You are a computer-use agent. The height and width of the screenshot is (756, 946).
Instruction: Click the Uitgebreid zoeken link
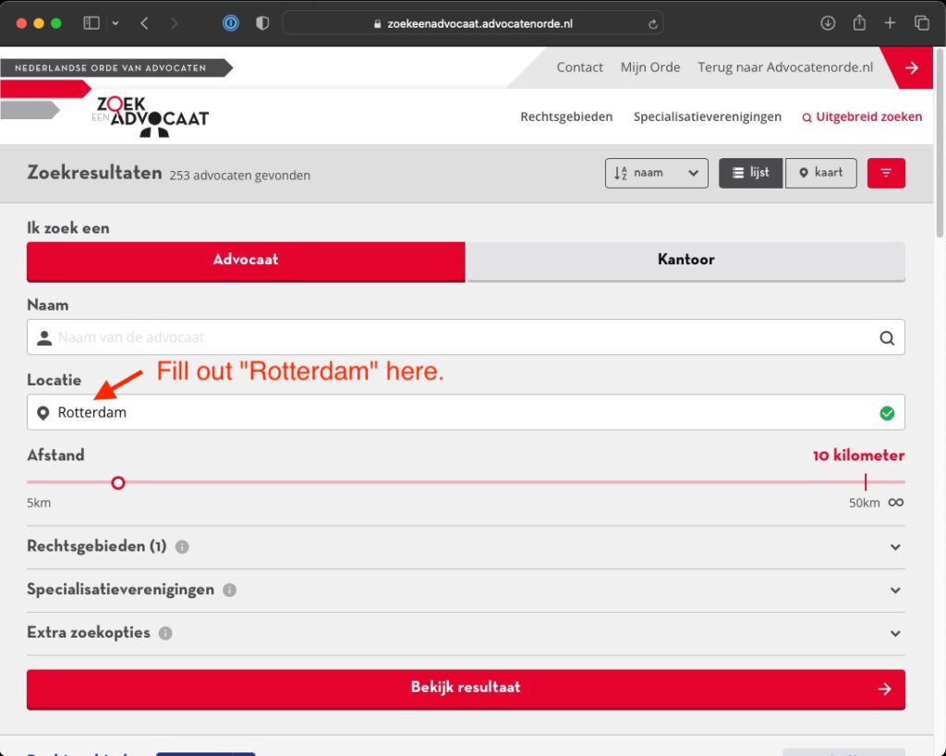[x=862, y=116]
